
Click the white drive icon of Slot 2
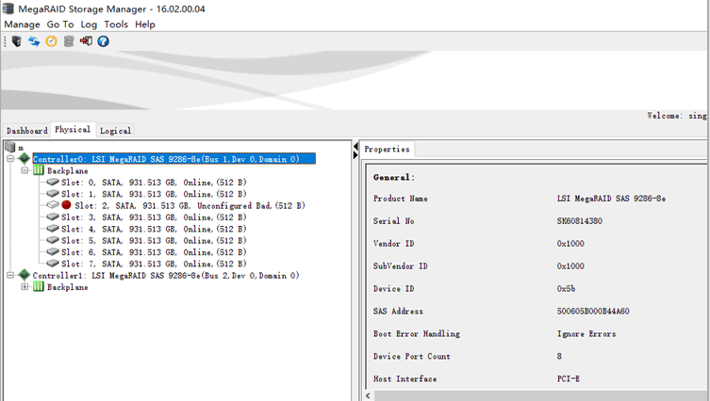pyautogui.click(x=53, y=205)
